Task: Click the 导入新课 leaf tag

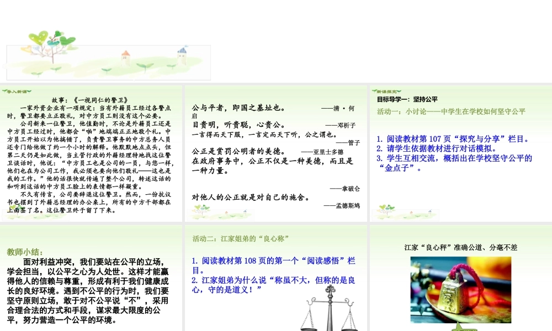Action: [17, 91]
